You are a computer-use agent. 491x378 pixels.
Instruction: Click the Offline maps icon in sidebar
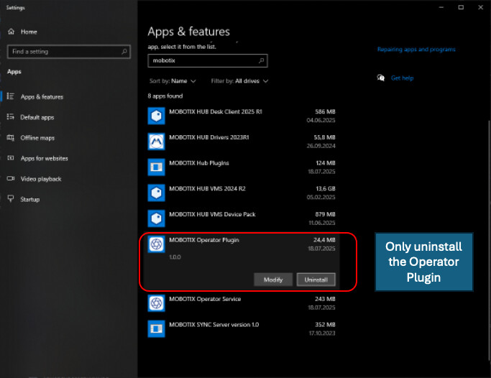[x=11, y=137]
